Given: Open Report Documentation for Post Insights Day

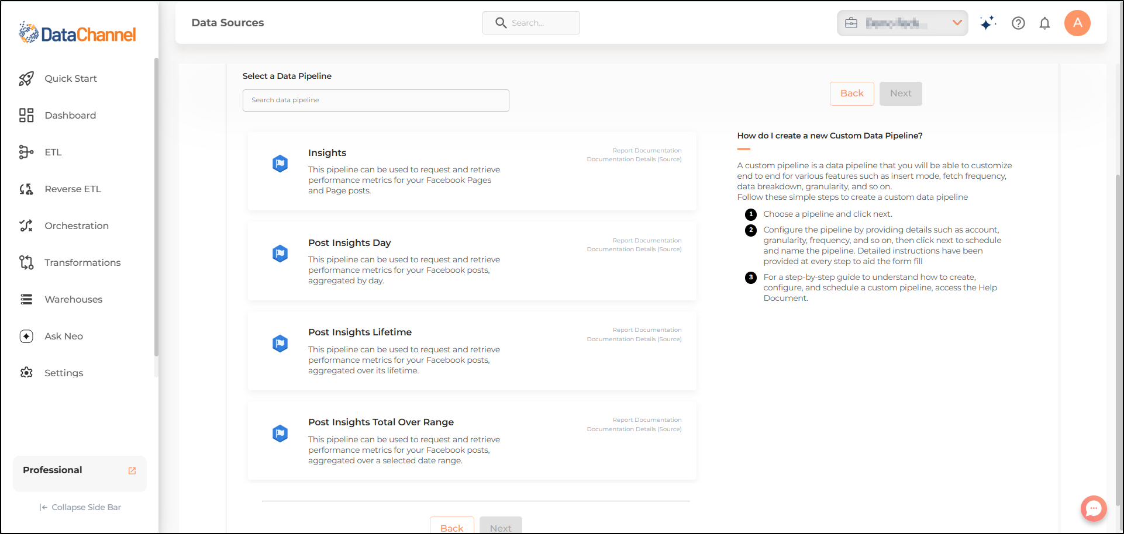Looking at the screenshot, I should coord(647,240).
